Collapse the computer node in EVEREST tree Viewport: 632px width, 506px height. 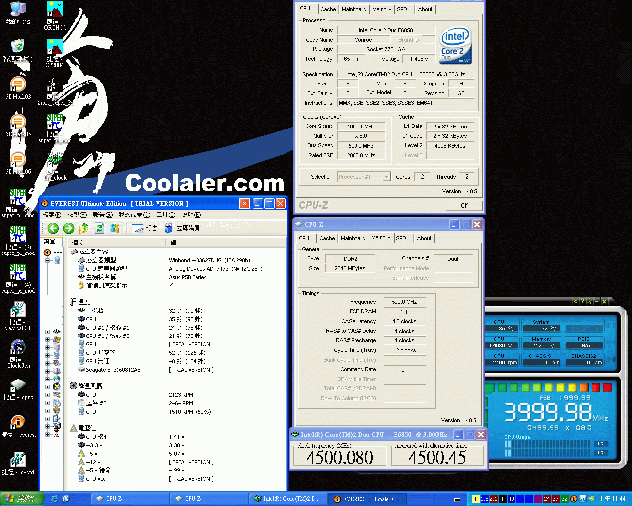(48, 260)
